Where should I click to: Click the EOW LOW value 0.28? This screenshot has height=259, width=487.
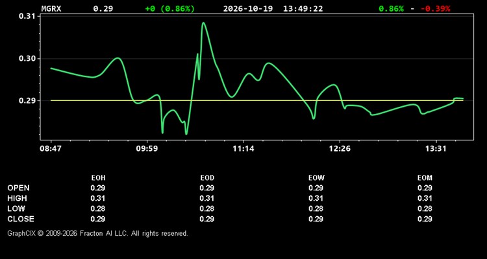(x=316, y=208)
